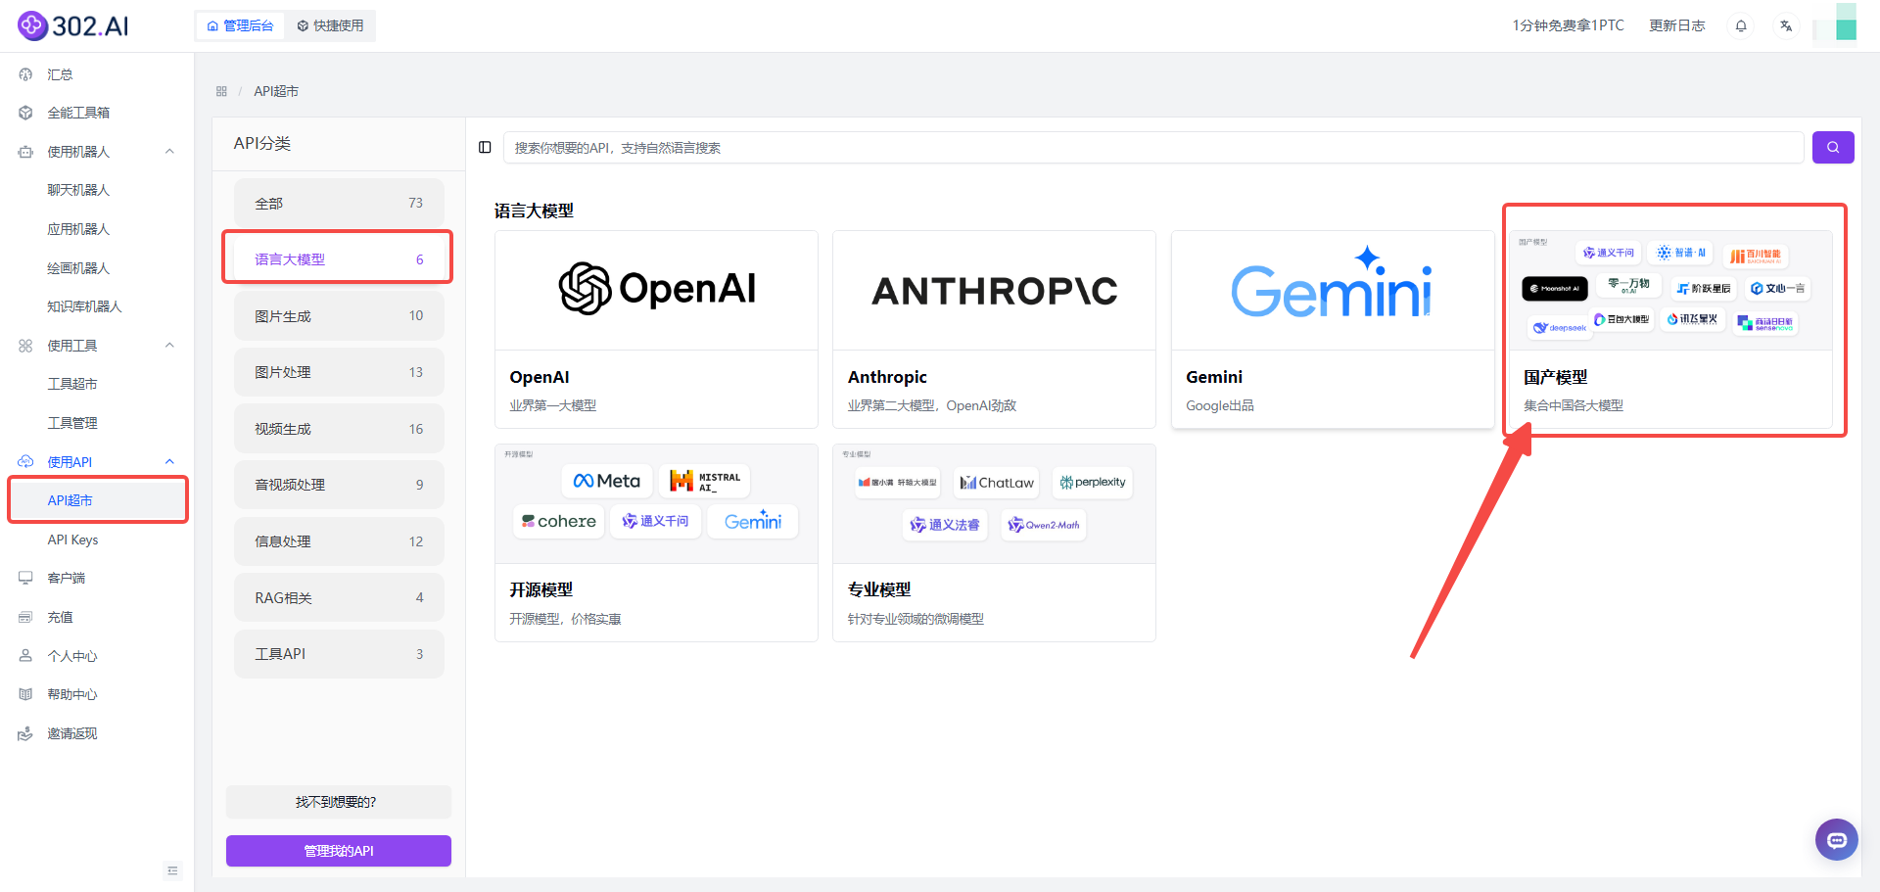
Task: Open the 国产模型 card
Action: [x=1670, y=329]
